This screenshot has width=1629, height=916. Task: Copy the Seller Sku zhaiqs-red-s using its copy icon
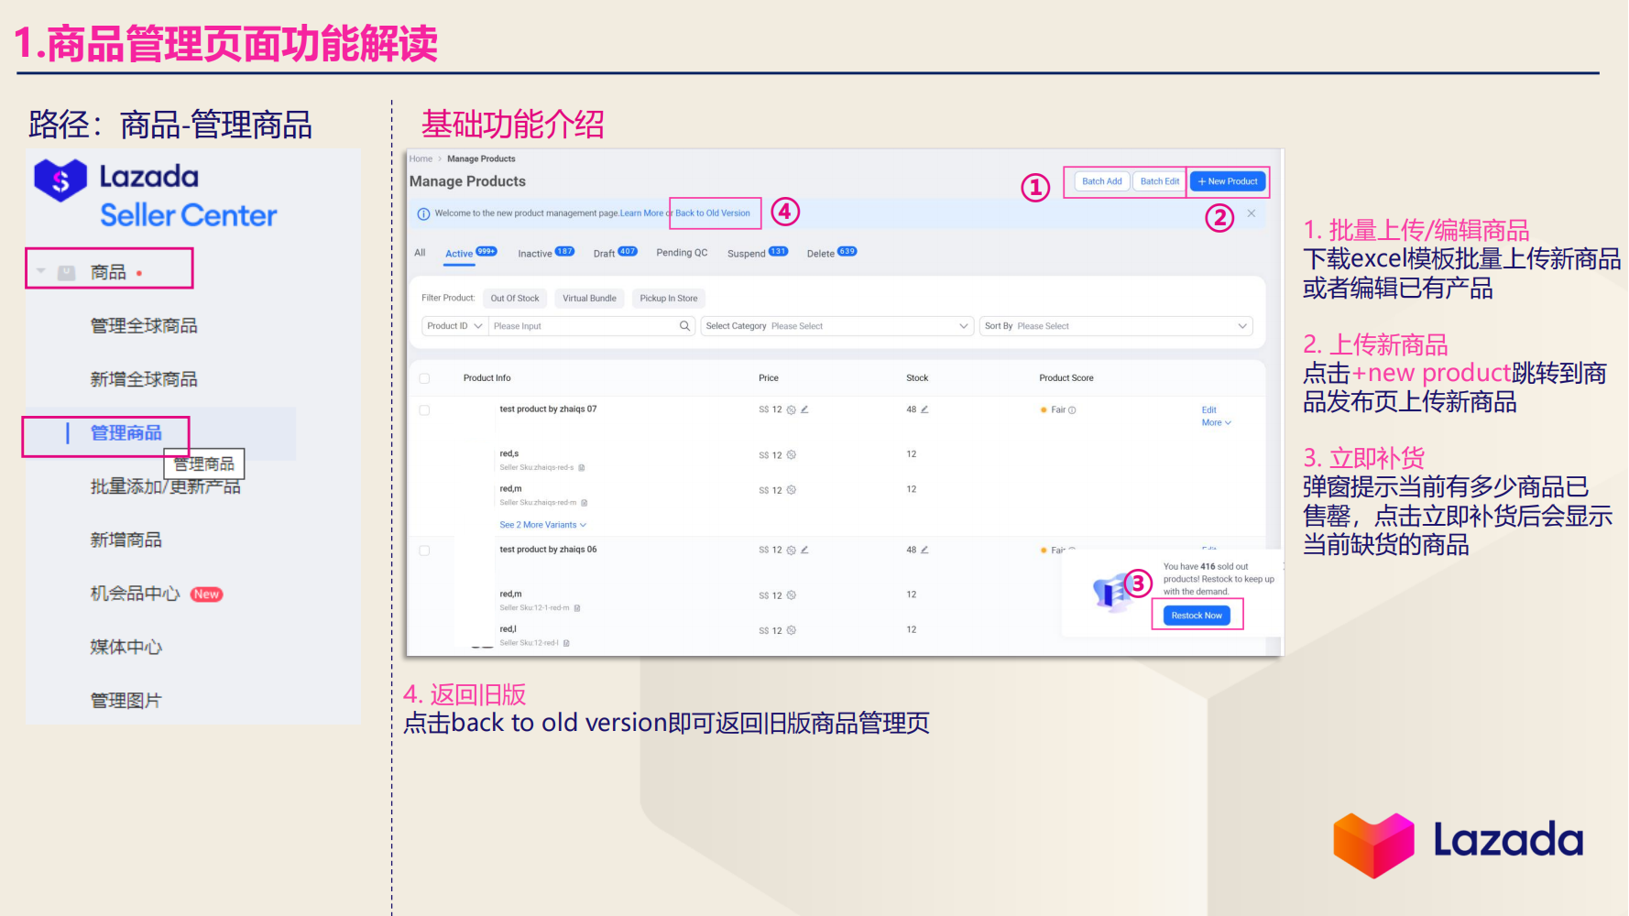582,467
